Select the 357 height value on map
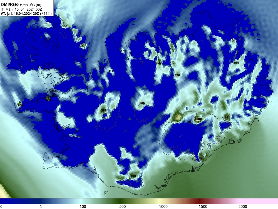 (x=83, y=45)
